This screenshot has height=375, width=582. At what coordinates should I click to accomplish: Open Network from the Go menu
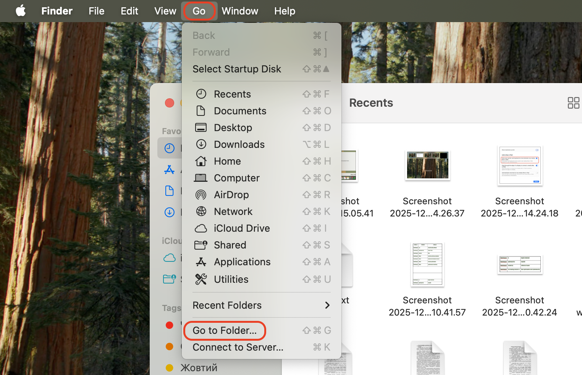pyautogui.click(x=233, y=211)
